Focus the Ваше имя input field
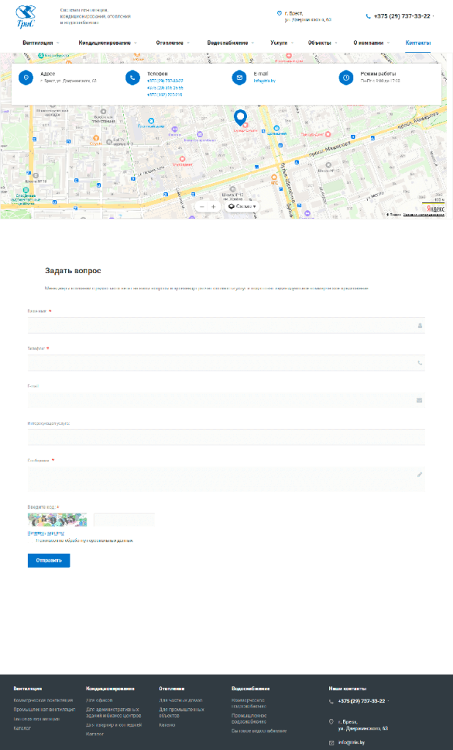The image size is (453, 750). pyautogui.click(x=226, y=326)
